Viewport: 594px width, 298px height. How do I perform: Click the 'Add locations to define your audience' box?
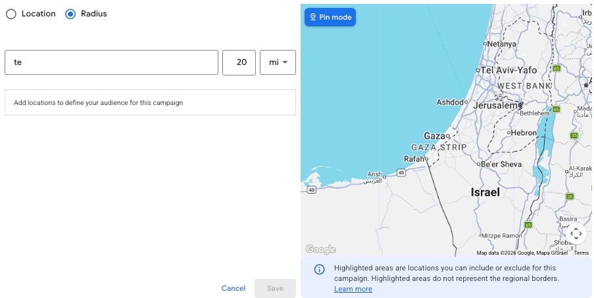pos(150,102)
